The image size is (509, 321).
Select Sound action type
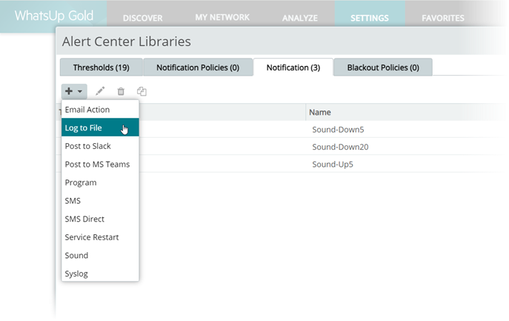coord(100,255)
